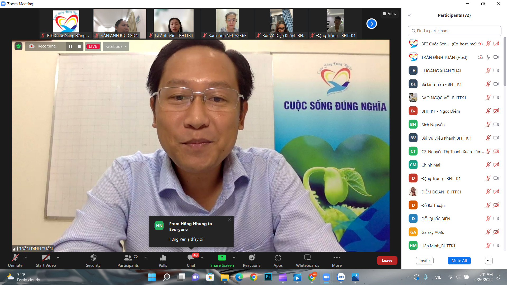The image size is (507, 285).
Task: Open Google Chrome from the taskbar
Action: pos(254,277)
